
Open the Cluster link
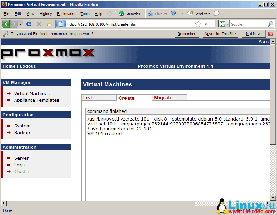(x=22, y=171)
